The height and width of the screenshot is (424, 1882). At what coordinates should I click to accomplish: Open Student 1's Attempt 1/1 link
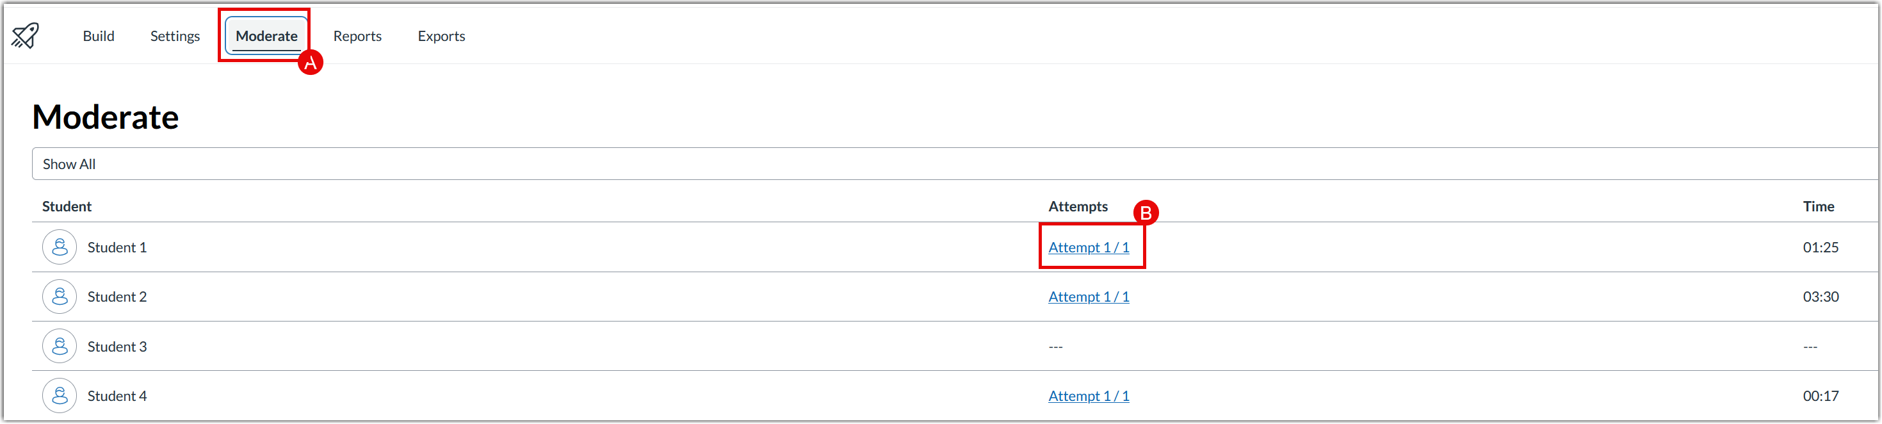[1089, 247]
